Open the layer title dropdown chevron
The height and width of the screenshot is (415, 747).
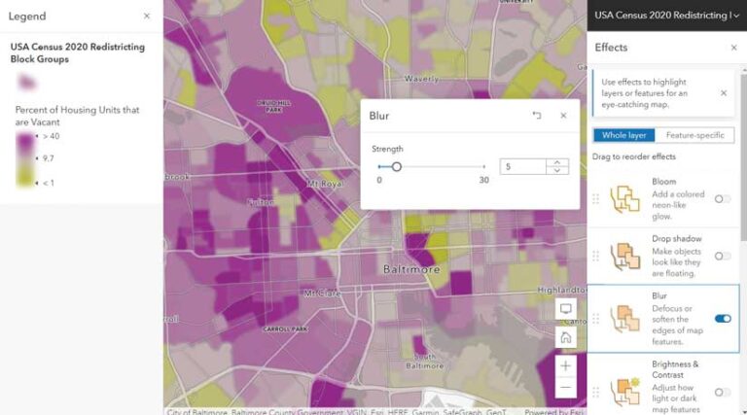click(x=736, y=16)
